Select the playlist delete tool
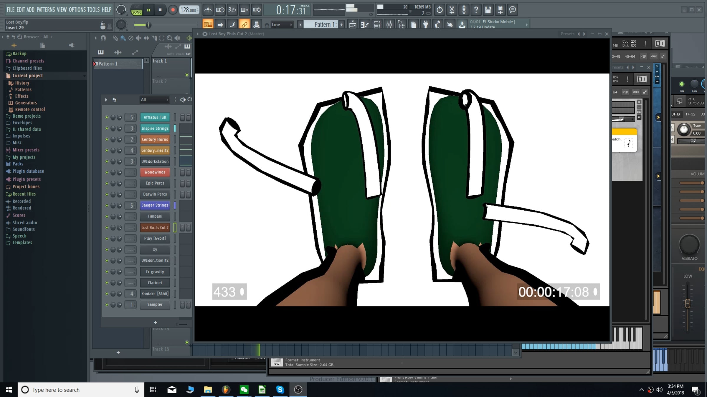707x397 pixels. 131,38
